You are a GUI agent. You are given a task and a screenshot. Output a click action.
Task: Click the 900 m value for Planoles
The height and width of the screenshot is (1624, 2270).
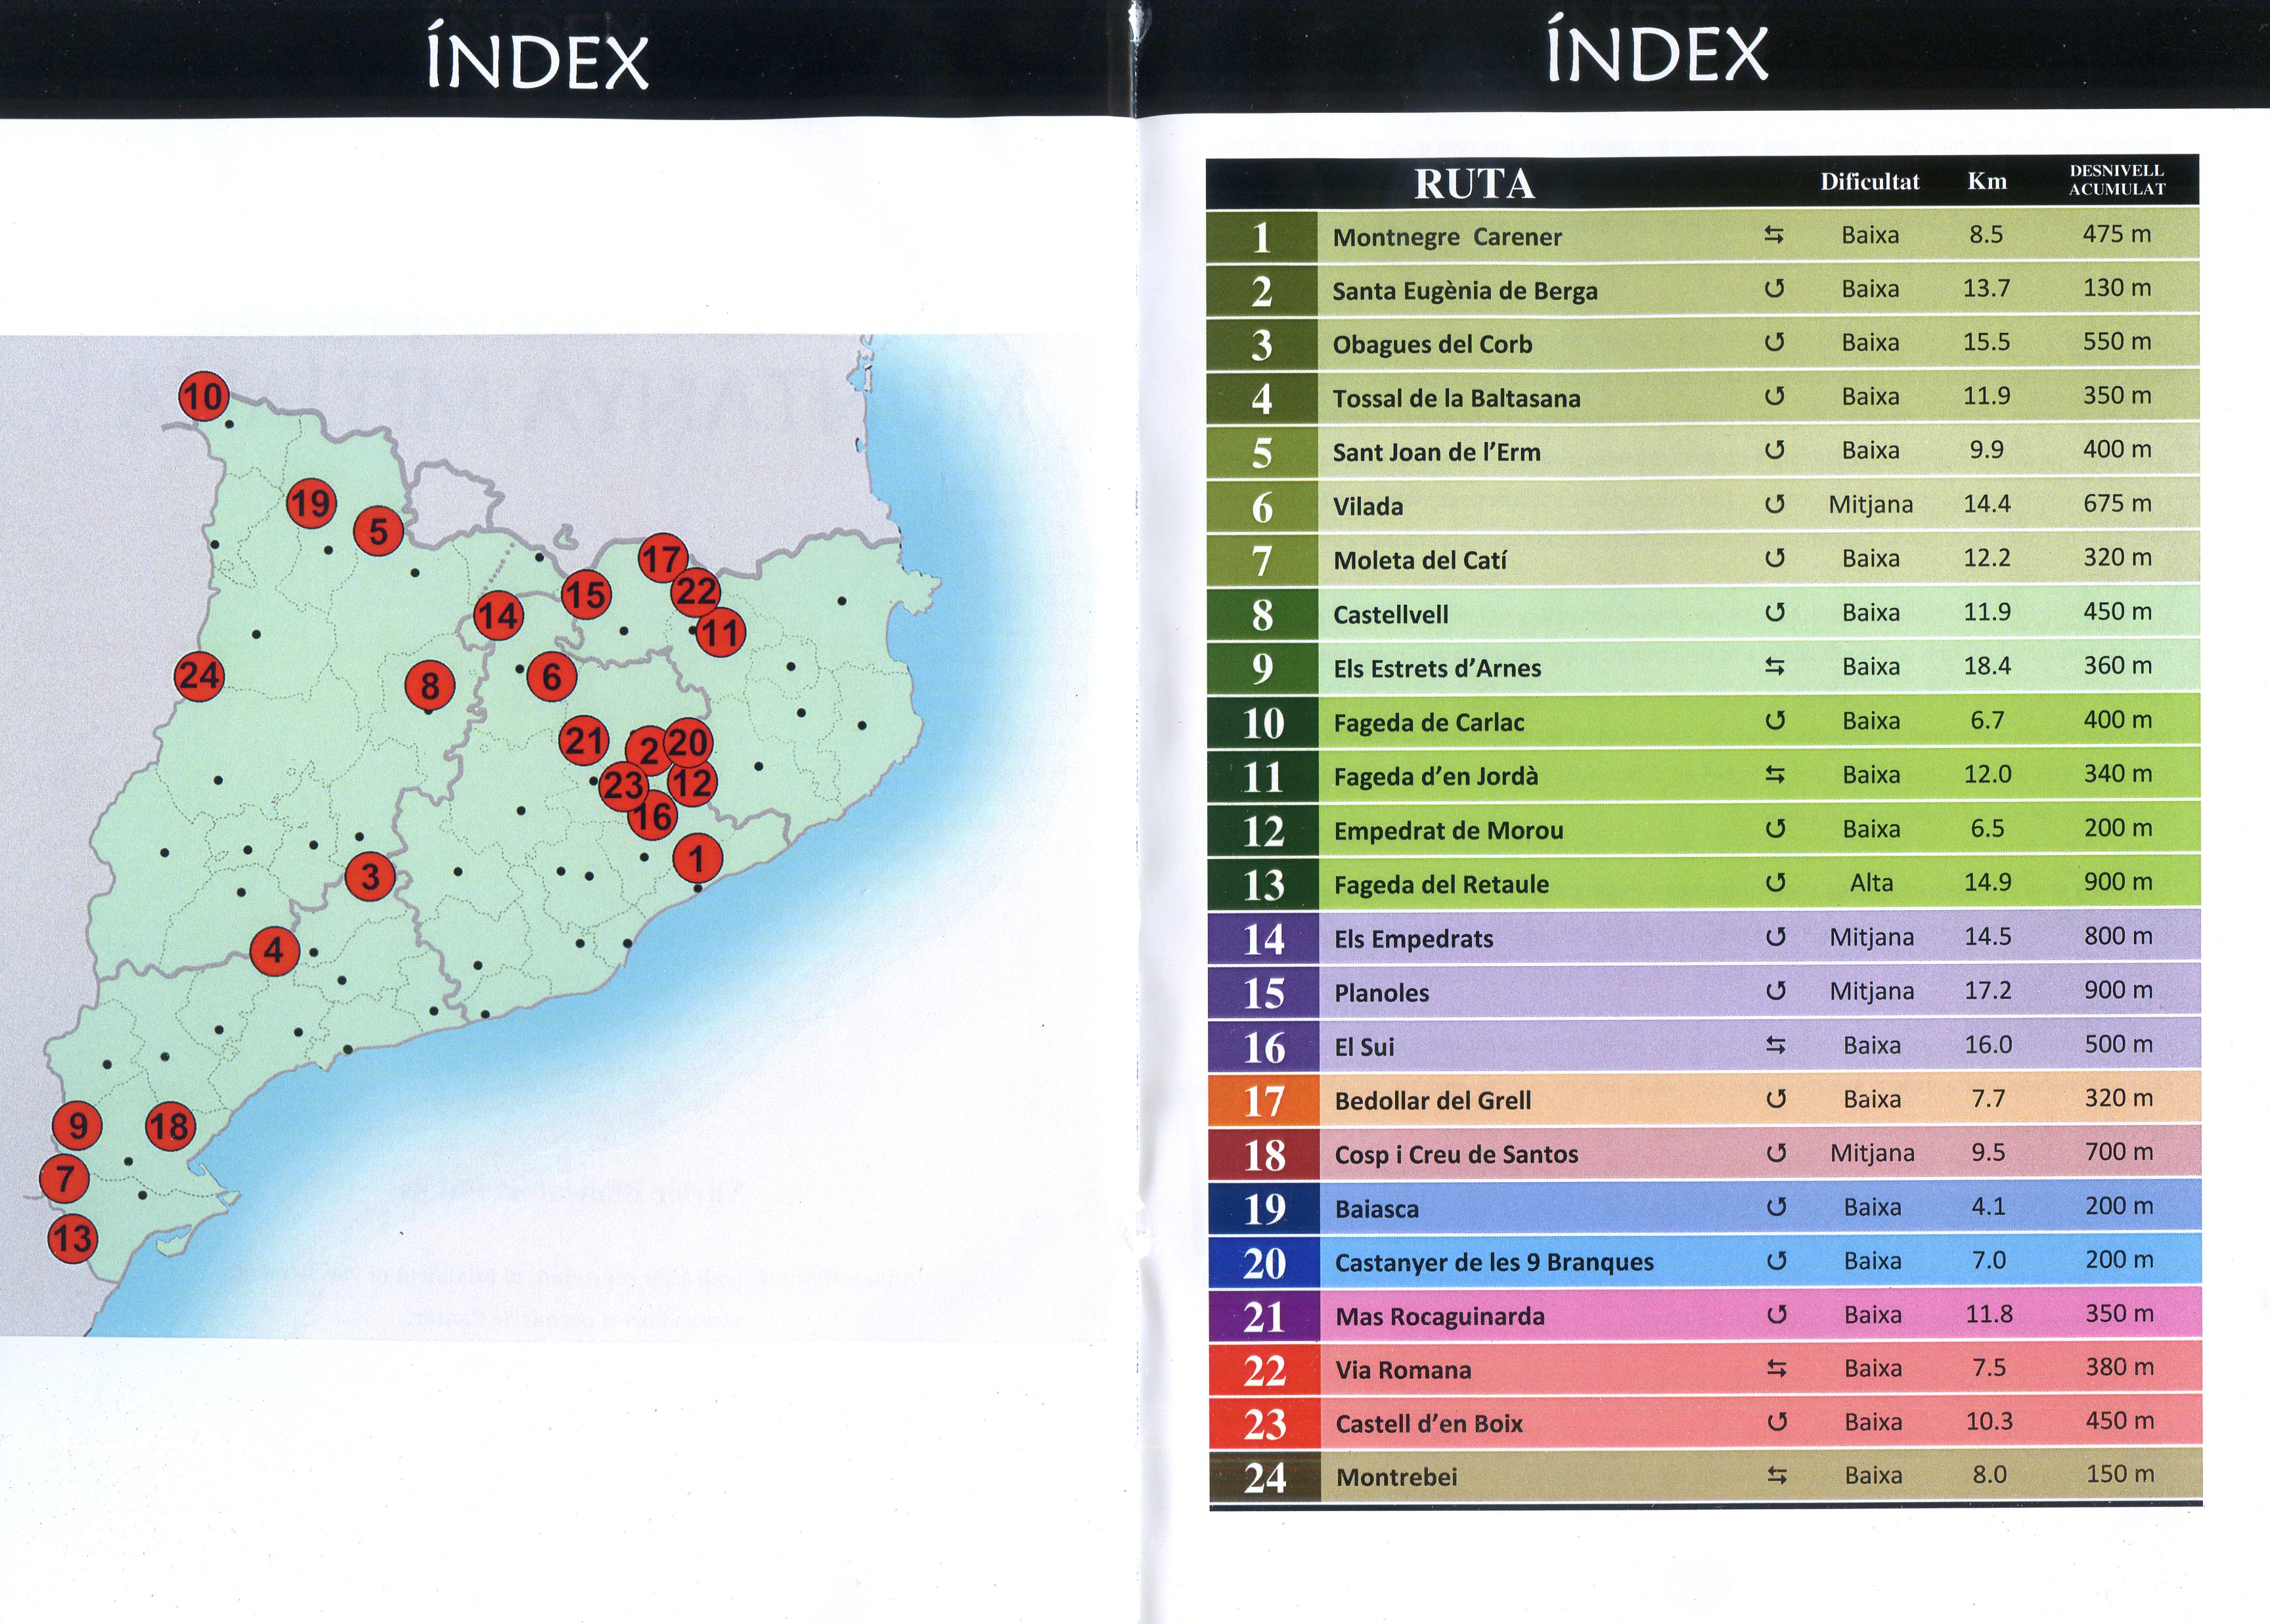tap(2118, 990)
